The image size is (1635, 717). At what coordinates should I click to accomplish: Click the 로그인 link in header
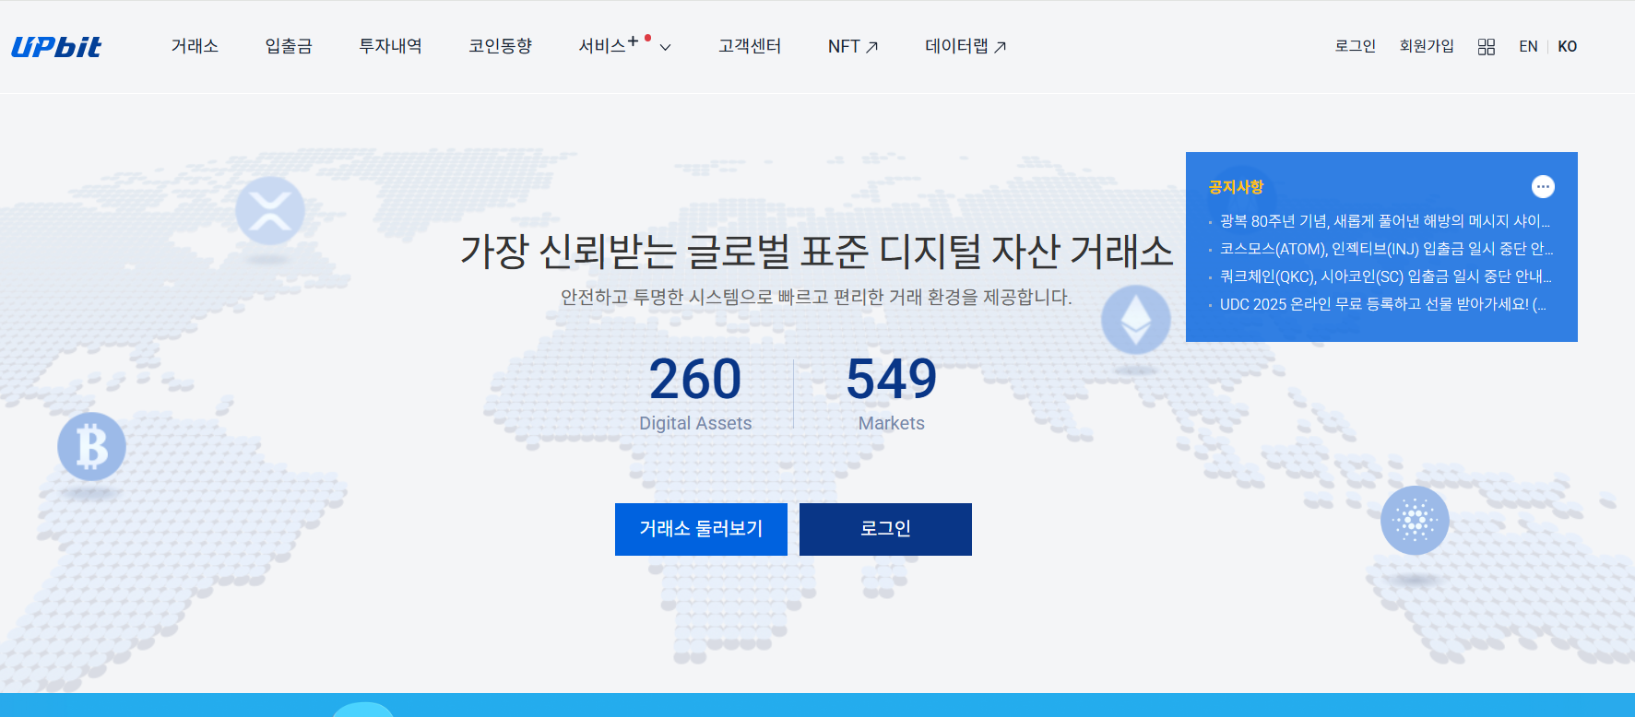[1356, 46]
